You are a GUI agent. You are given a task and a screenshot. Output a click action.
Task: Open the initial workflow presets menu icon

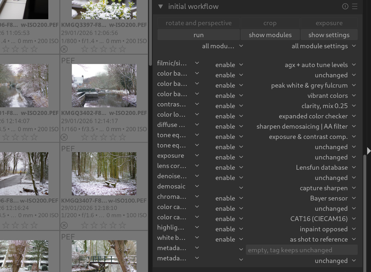click(355, 7)
